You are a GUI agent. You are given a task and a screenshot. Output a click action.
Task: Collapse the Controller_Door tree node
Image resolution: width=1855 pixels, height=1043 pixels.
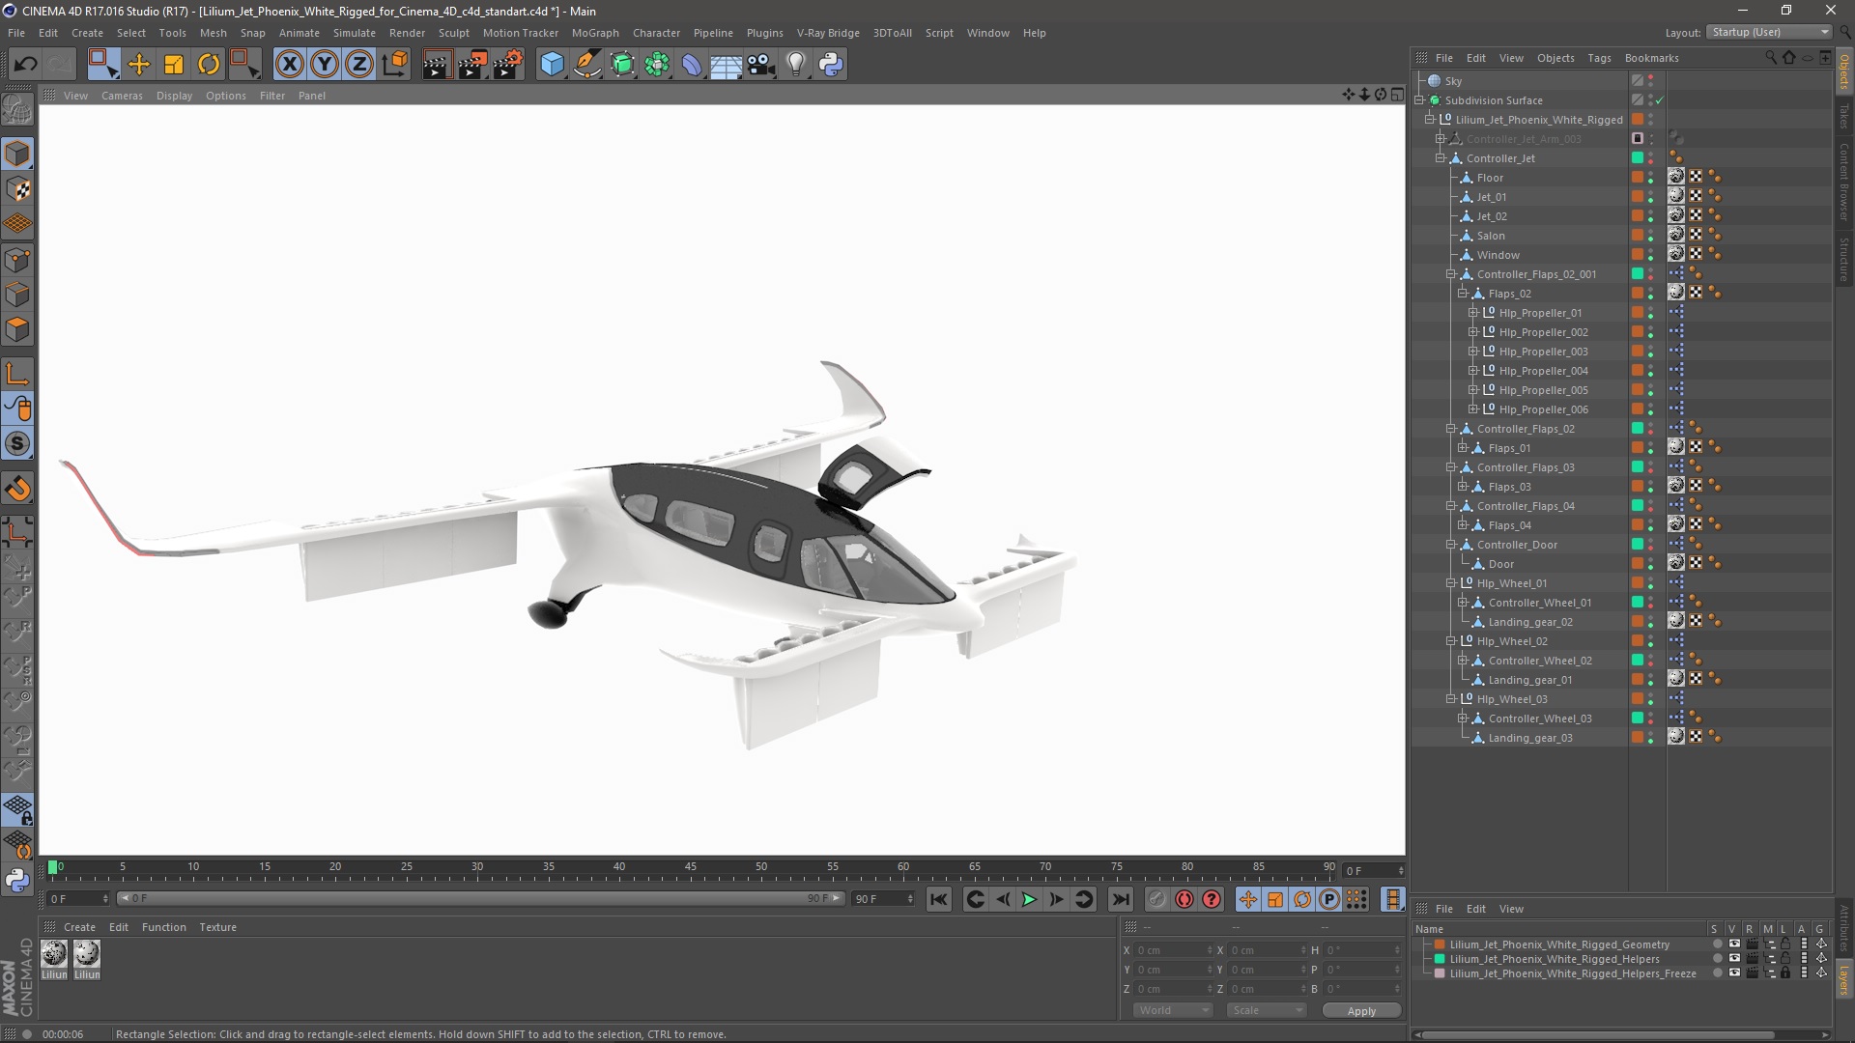(1451, 545)
